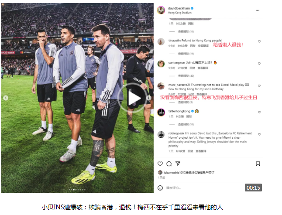The image size is (282, 215).
Task: Click the add comment input field
Action: point(203,188)
